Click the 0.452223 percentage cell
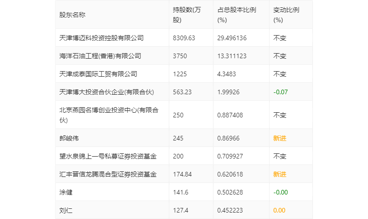Viewport: 368px width, 219px height. 230,210
